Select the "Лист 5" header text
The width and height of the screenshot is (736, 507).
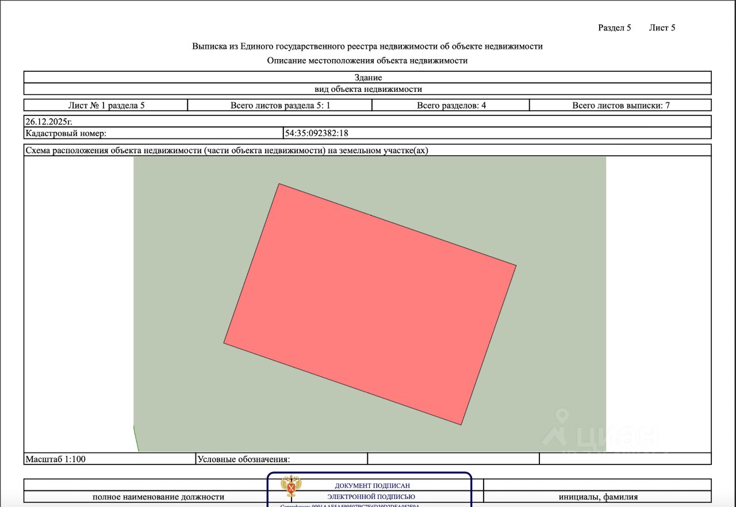(662, 28)
